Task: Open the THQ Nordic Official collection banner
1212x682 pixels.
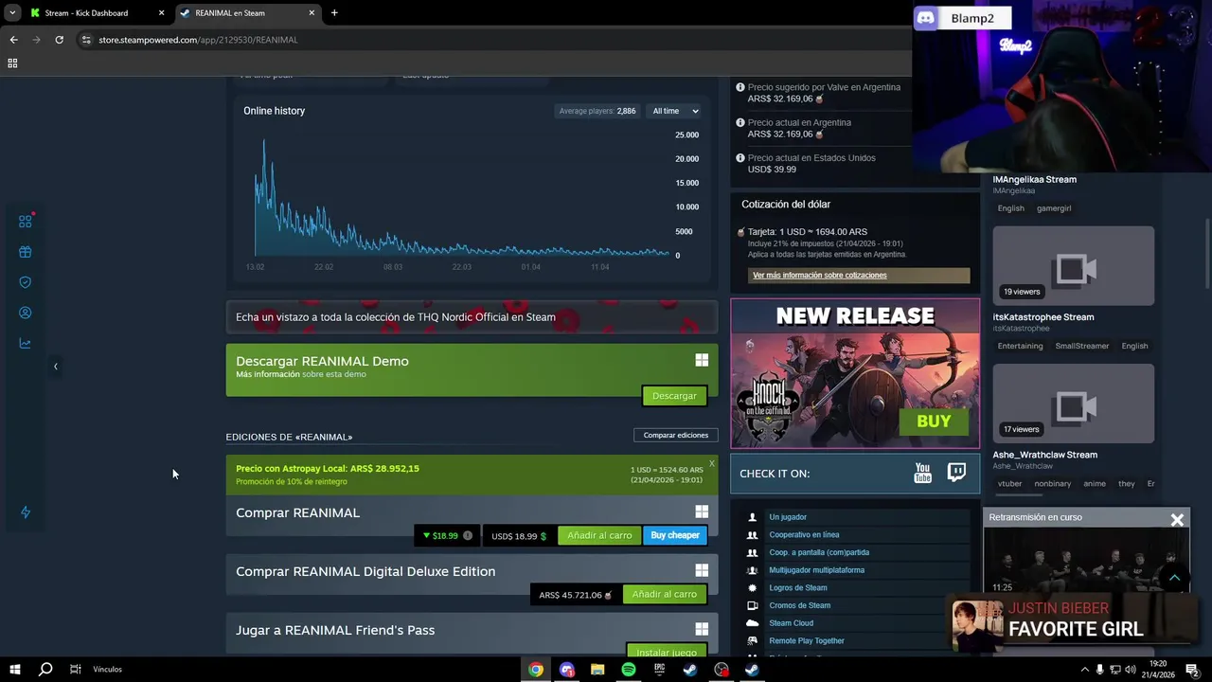Action: point(472,317)
